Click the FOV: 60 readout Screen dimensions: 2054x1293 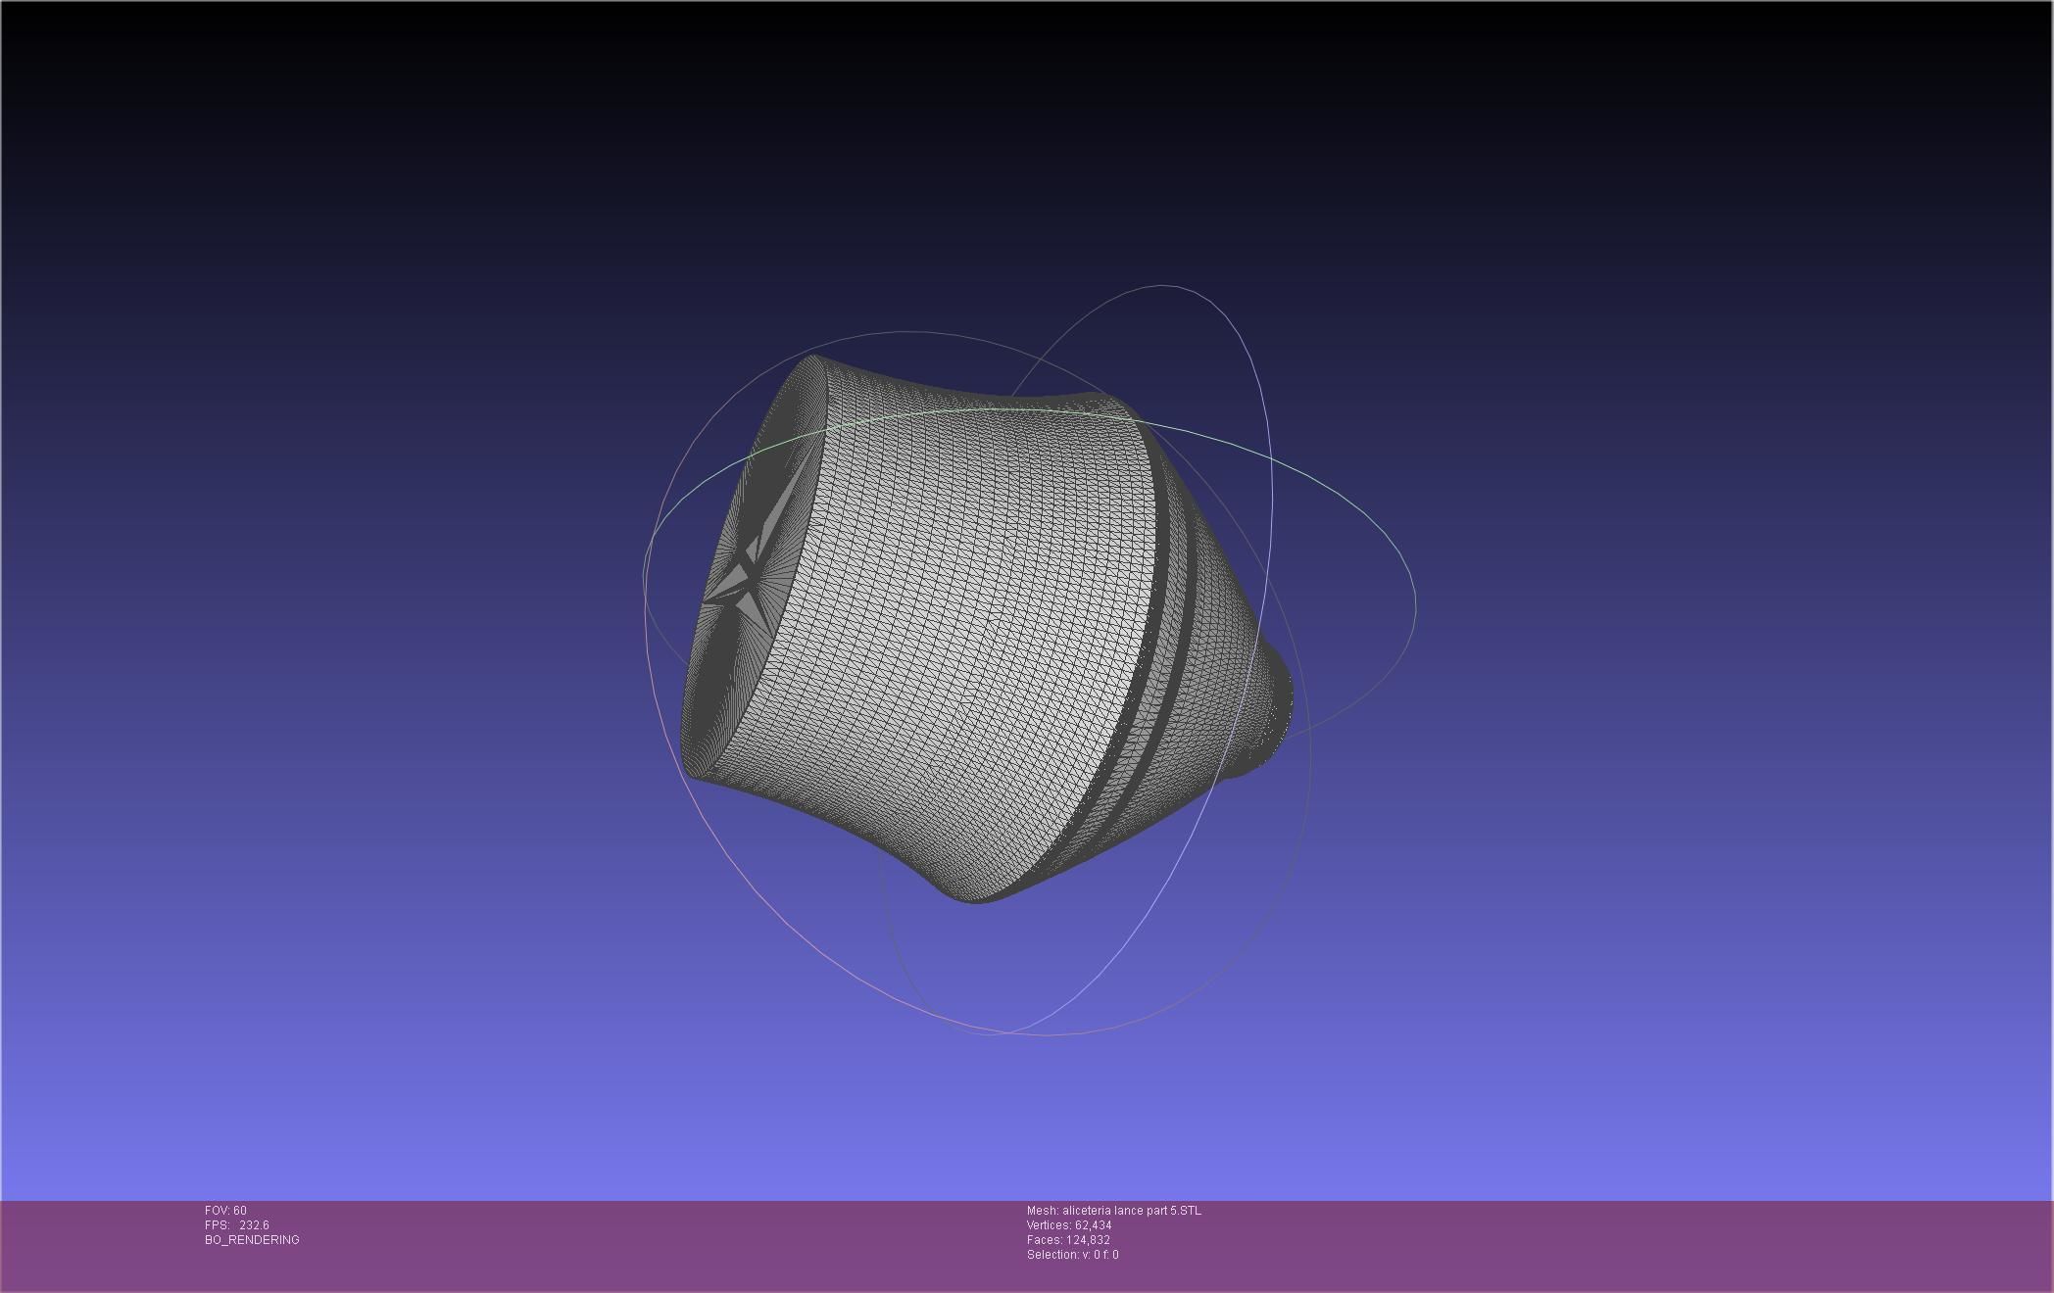point(225,1211)
